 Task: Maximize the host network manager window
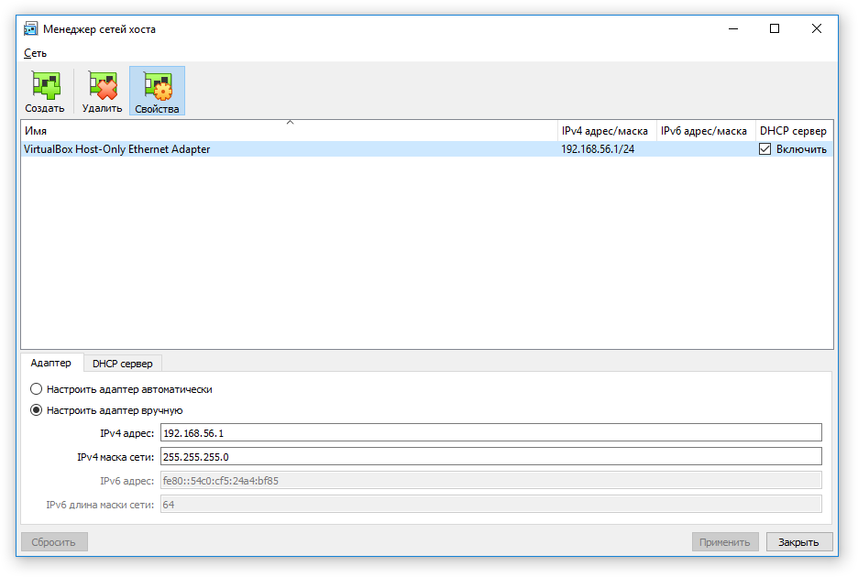click(775, 28)
